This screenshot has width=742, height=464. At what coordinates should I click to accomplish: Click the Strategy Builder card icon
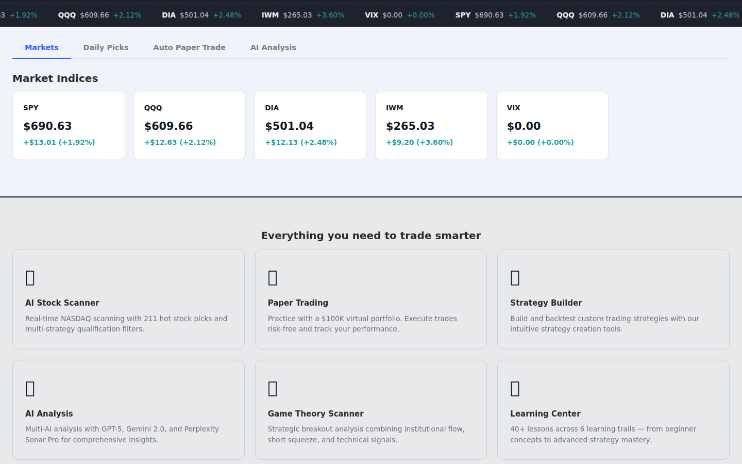515,278
